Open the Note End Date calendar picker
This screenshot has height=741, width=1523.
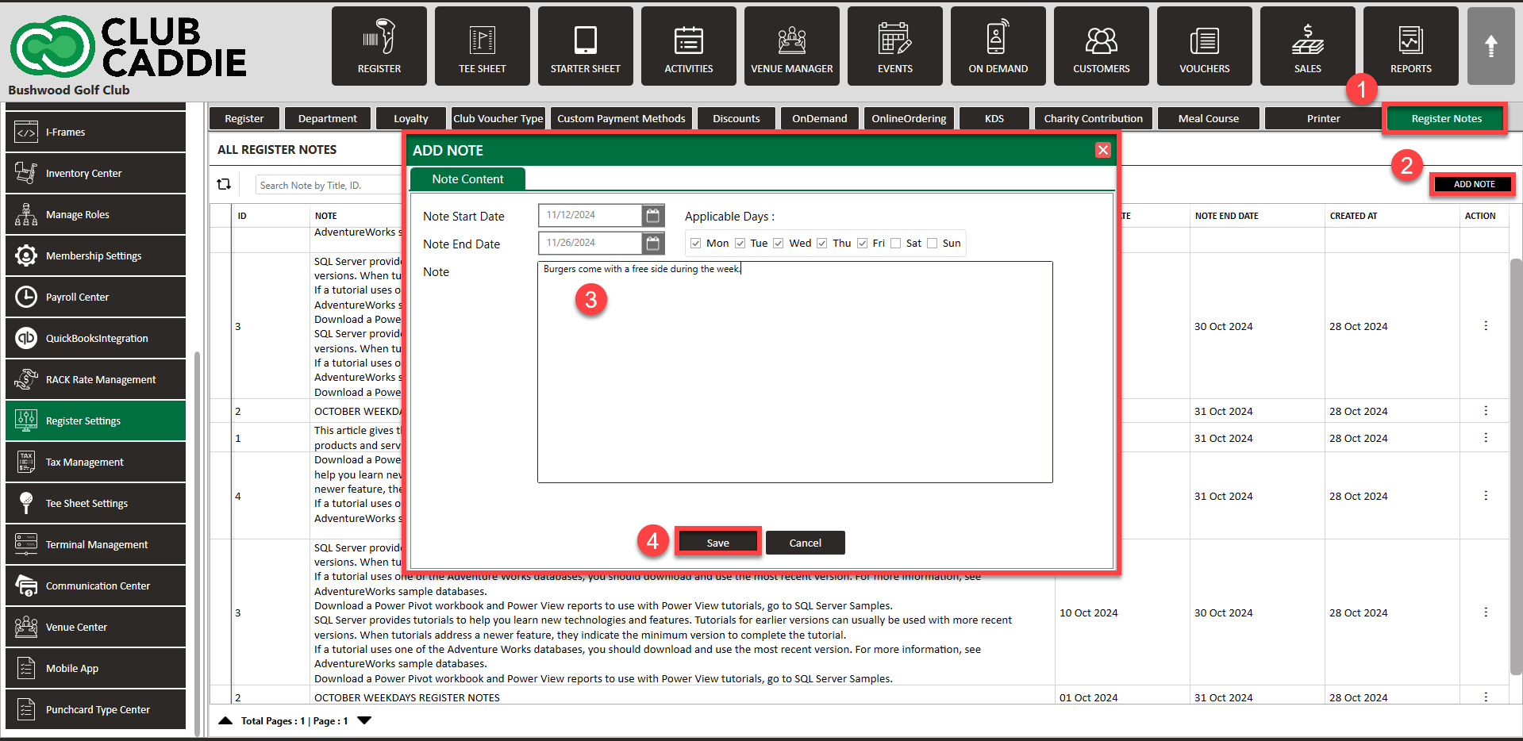coord(653,243)
